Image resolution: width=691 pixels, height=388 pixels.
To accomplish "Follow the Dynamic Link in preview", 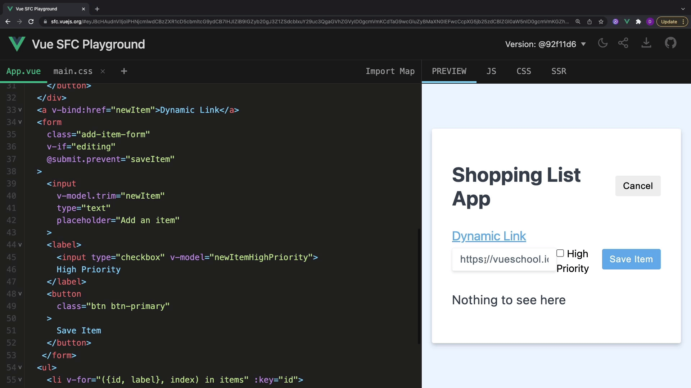I will click(x=489, y=236).
